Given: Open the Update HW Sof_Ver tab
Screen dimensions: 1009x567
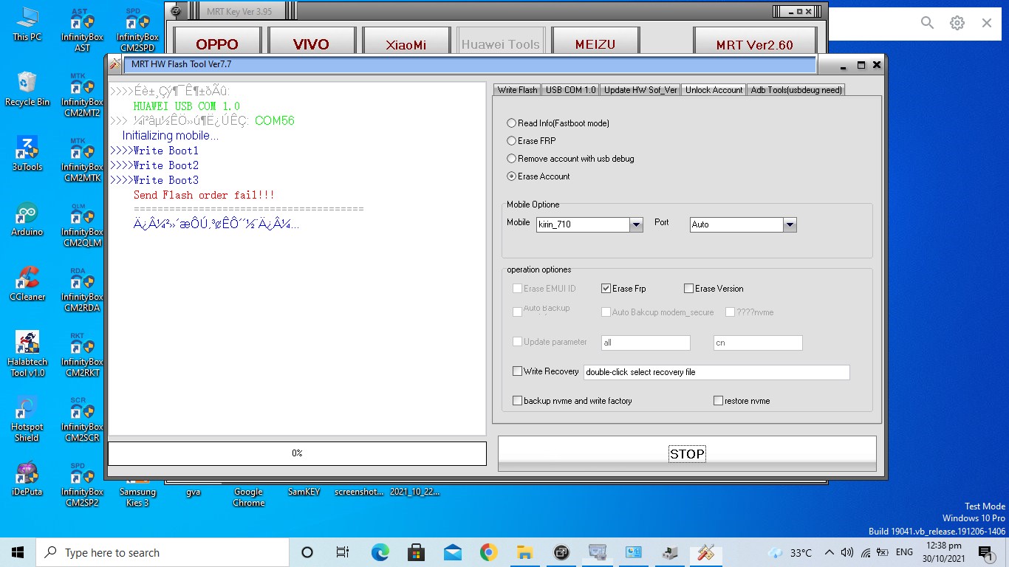Looking at the screenshot, I should pyautogui.click(x=640, y=90).
